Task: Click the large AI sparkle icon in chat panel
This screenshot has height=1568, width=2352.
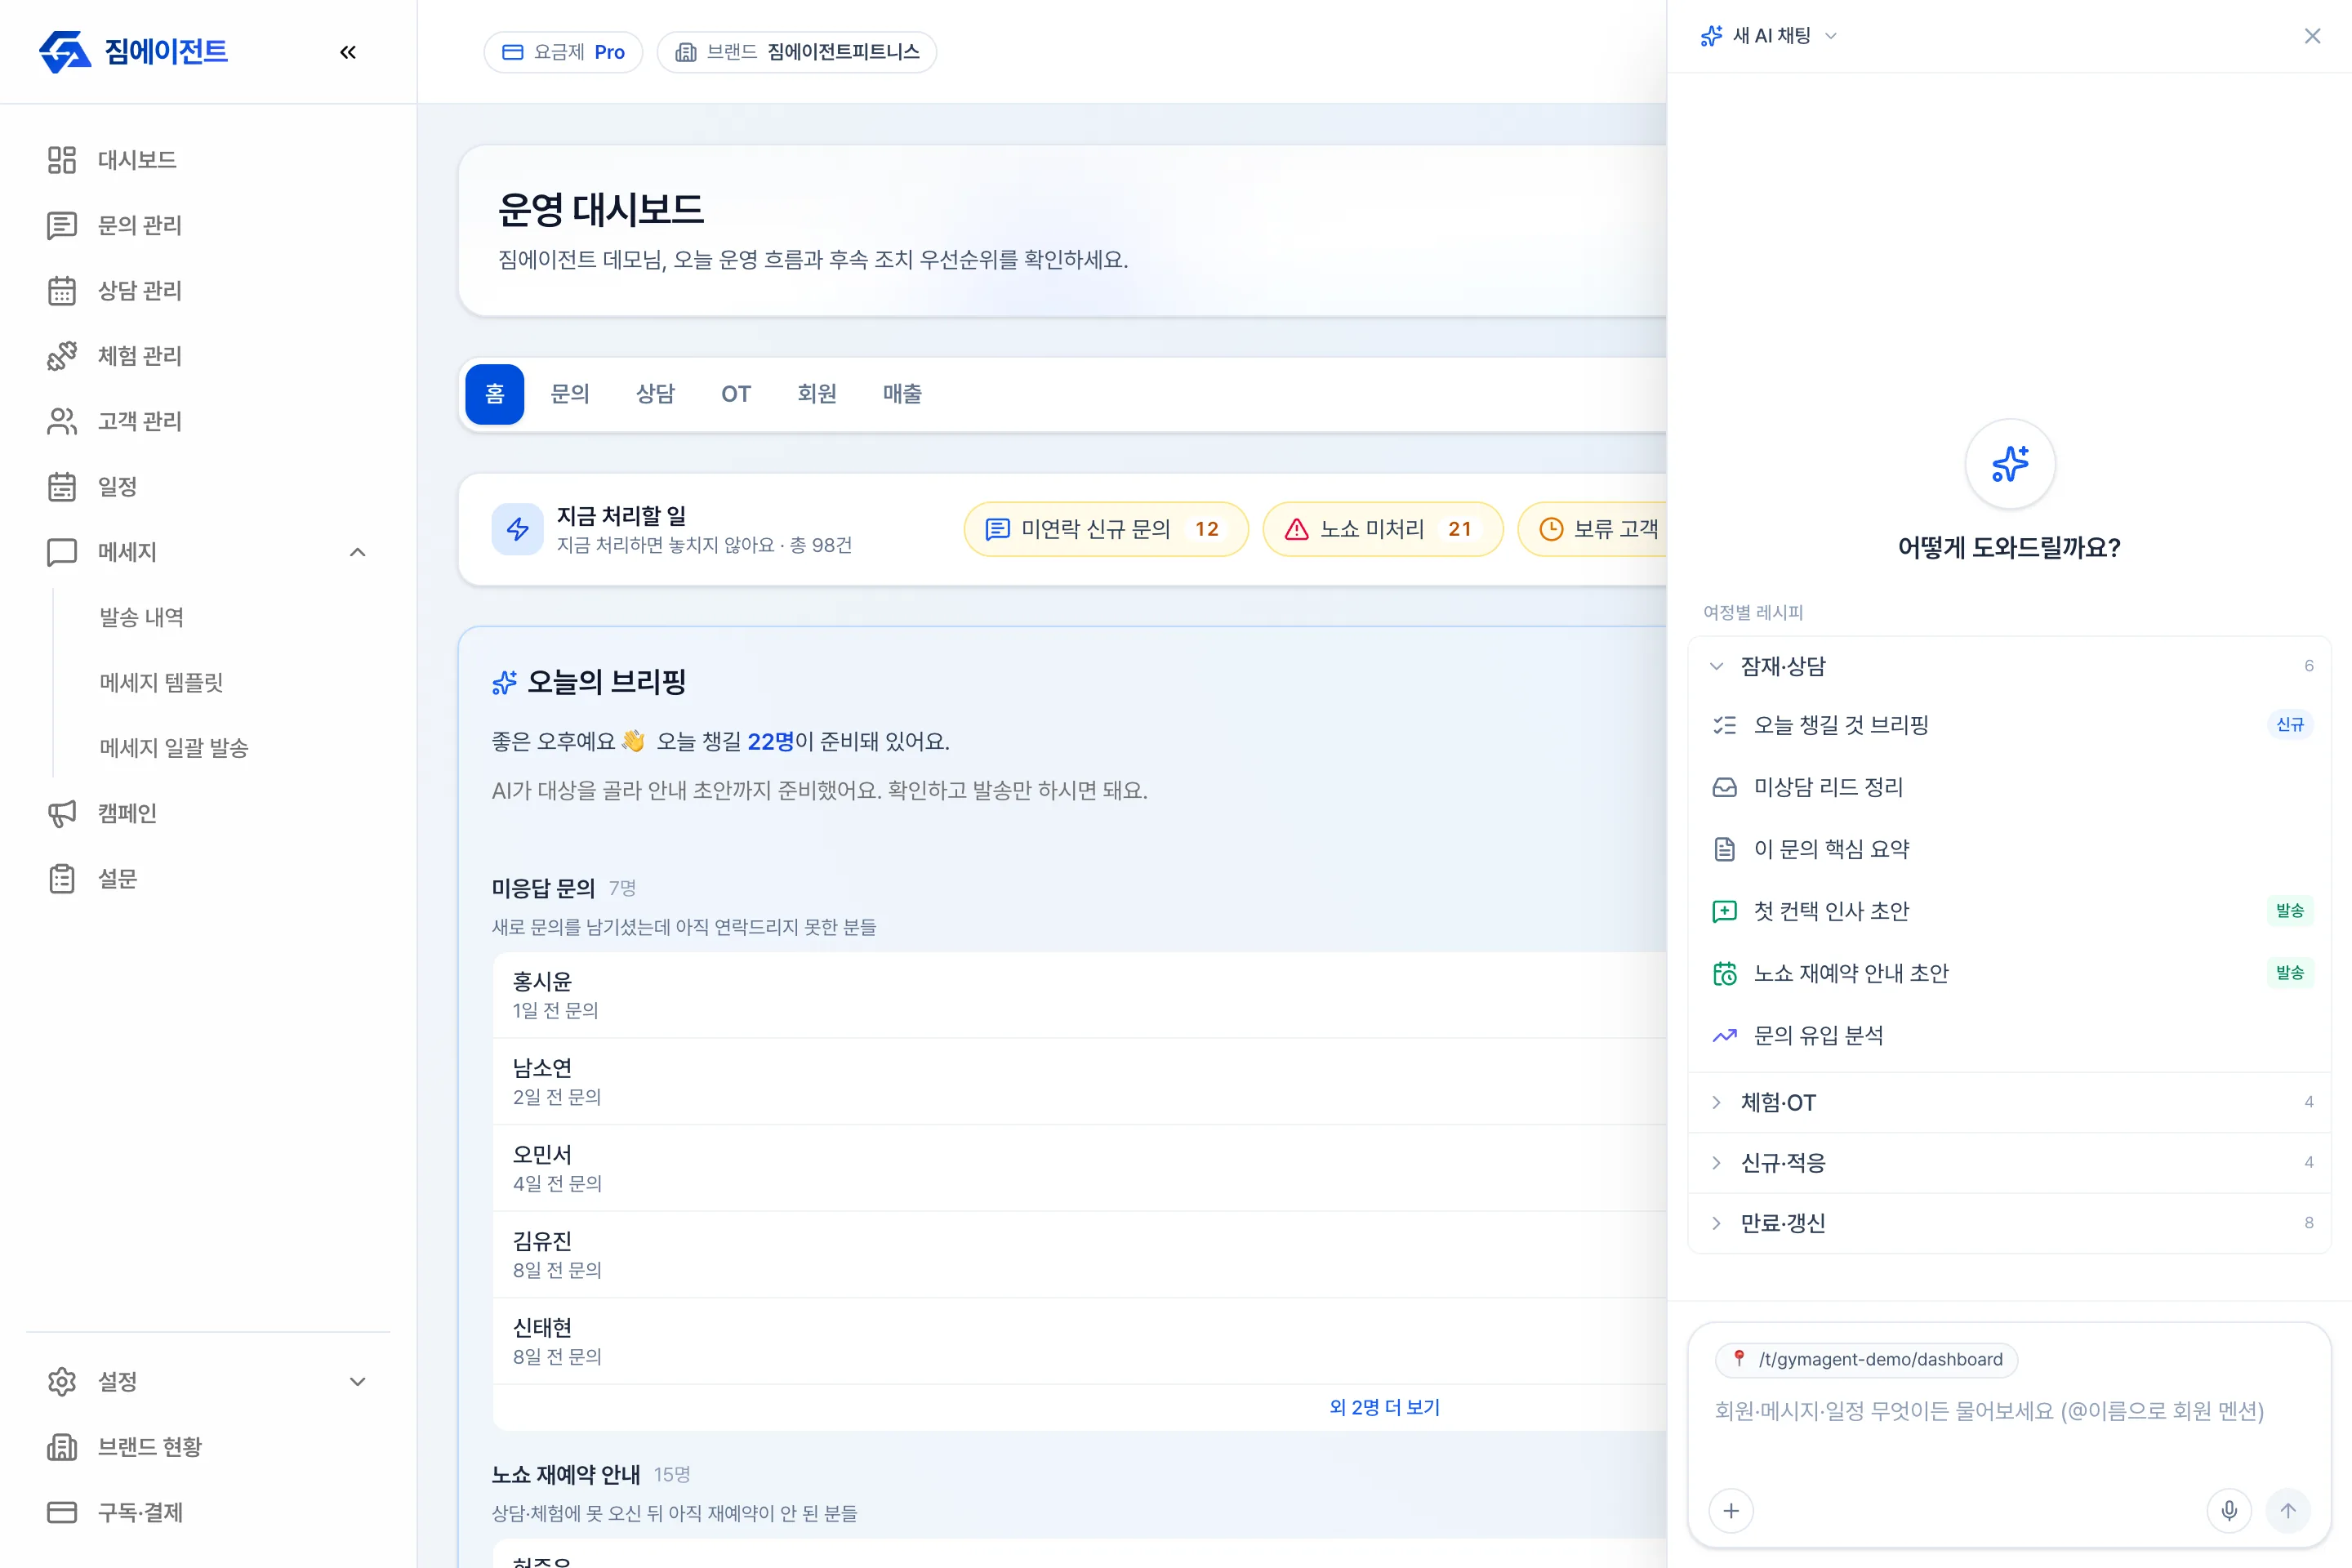Action: (2010, 464)
